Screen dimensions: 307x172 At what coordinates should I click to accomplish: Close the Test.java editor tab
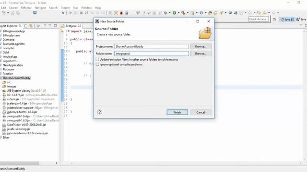(80, 26)
